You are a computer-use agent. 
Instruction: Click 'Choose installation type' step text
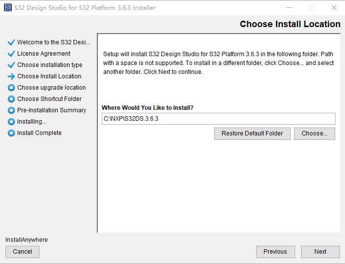50,65
